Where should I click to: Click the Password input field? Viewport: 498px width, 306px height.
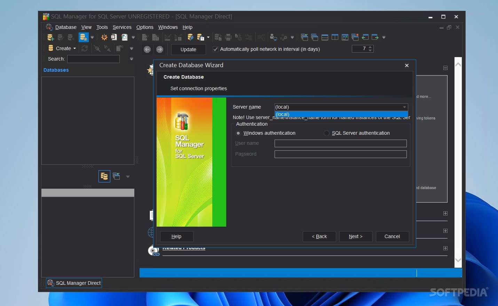(x=340, y=154)
